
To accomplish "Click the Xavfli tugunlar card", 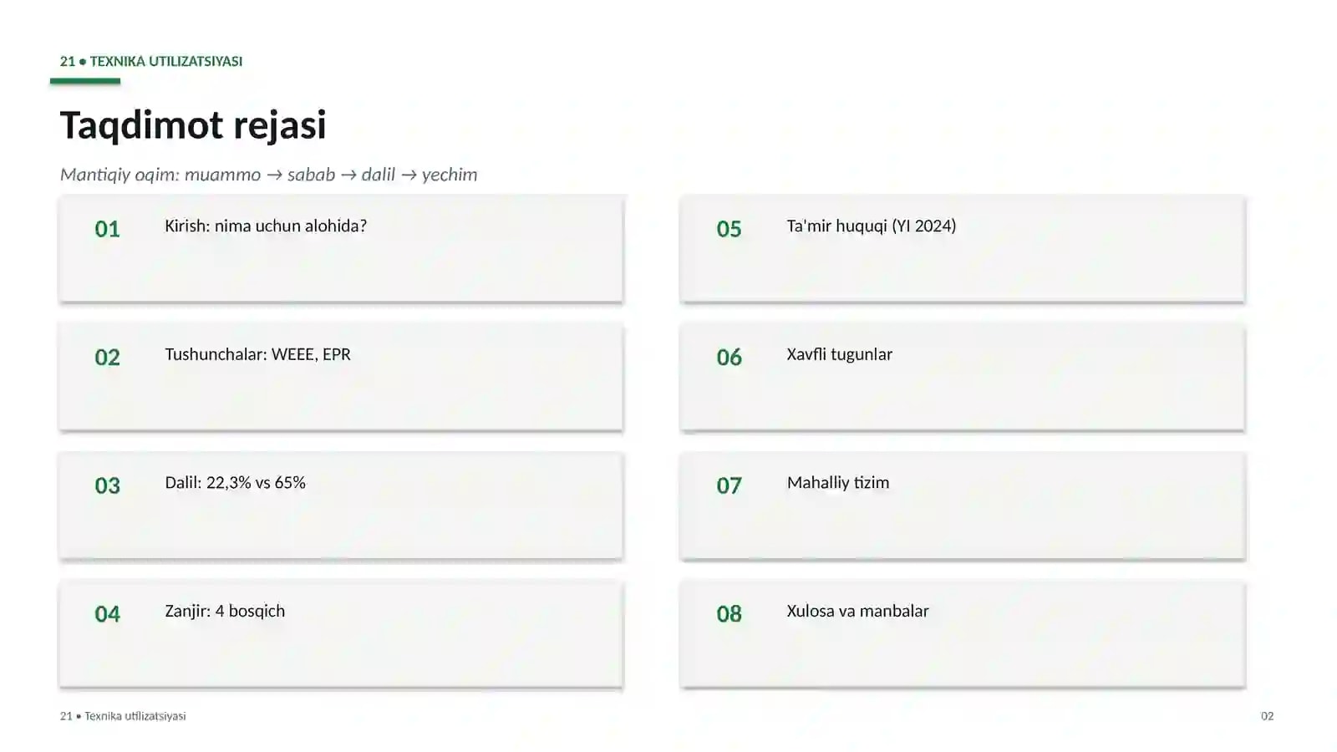I will 963,377.
